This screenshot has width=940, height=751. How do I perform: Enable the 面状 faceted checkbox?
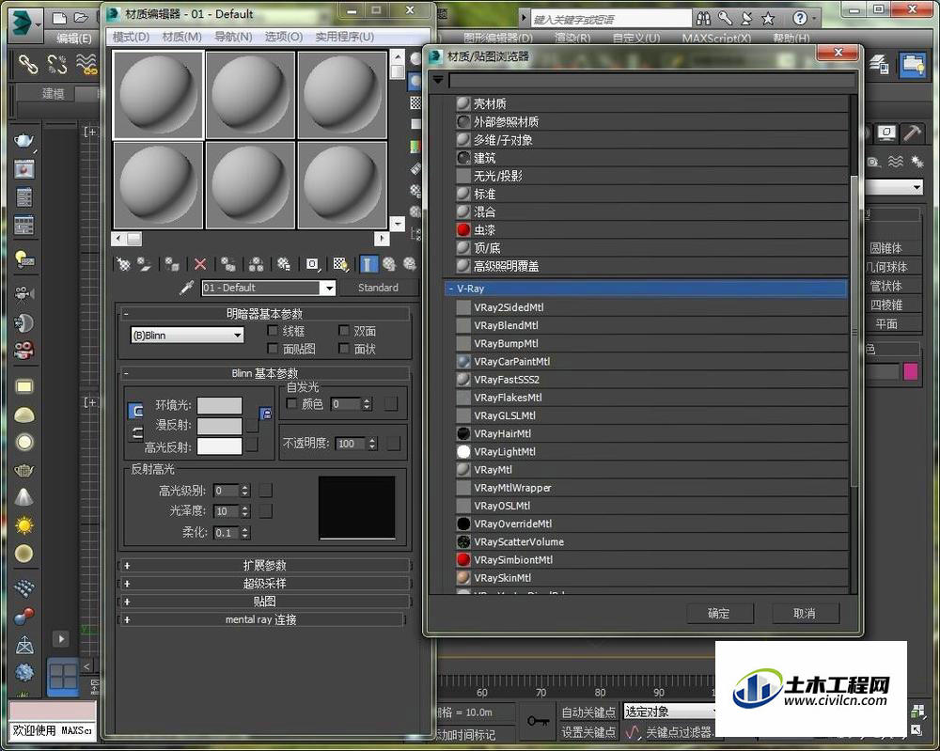pyautogui.click(x=343, y=348)
